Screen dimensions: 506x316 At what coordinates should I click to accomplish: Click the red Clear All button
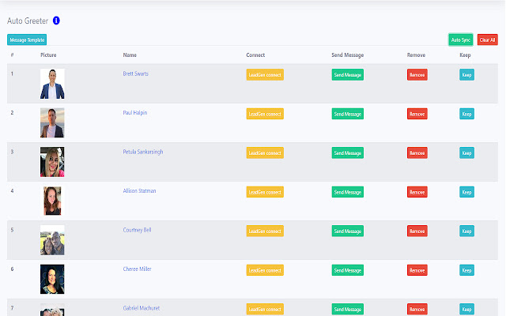487,39
